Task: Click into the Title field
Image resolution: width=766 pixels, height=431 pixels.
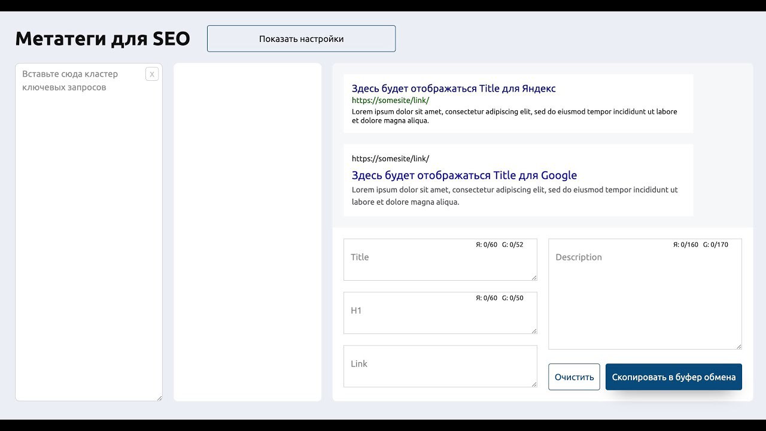Action: (440, 260)
